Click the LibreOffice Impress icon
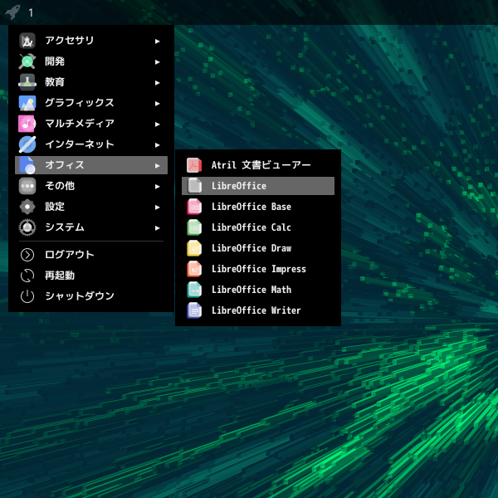498x498 pixels. pyautogui.click(x=194, y=269)
